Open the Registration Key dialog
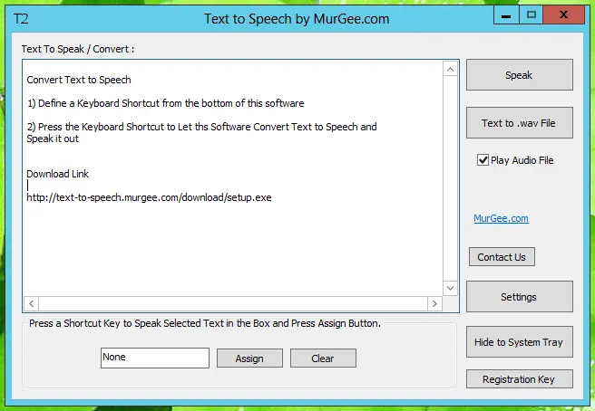The height and width of the screenshot is (411, 595). click(519, 379)
